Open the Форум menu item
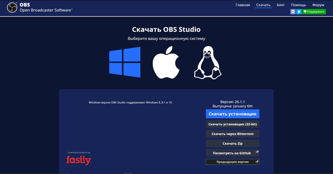The height and width of the screenshot is (174, 333). point(318,5)
